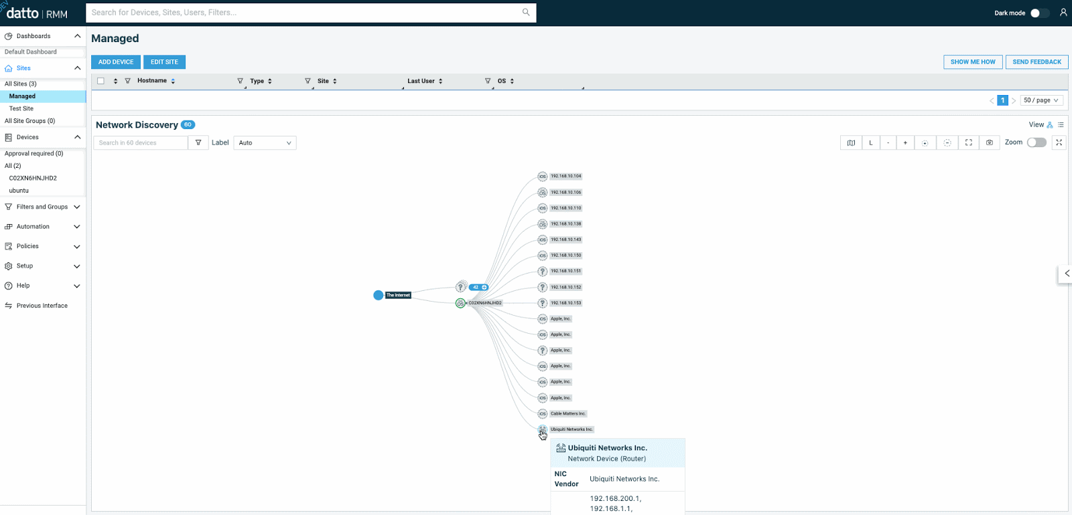Open the Label Auto dropdown
Image resolution: width=1072 pixels, height=515 pixels.
265,142
